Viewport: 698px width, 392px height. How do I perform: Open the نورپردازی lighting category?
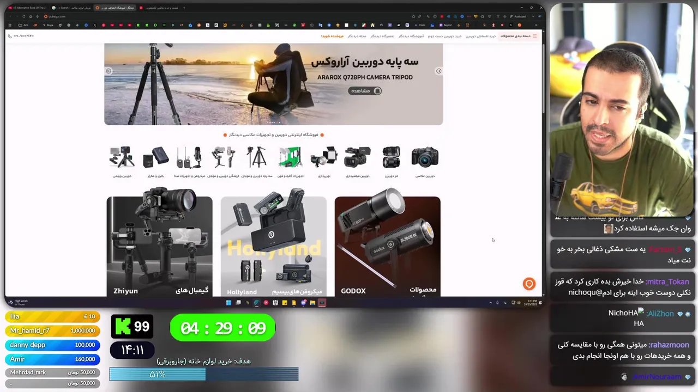point(324,162)
